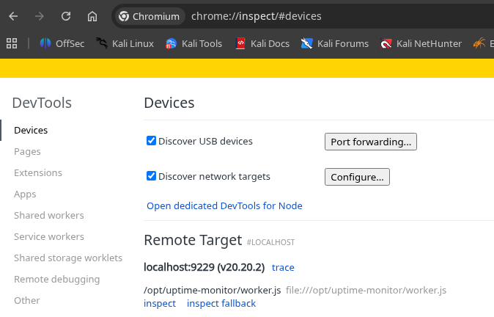Open the Kali Tools bookmark
Image resolution: width=494 pixels, height=317 pixels.
point(194,43)
